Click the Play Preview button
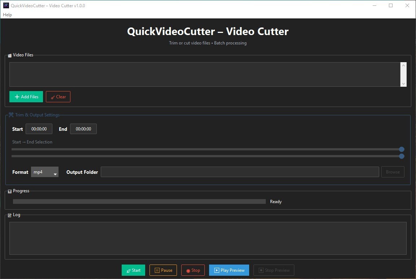The image size is (416, 279). pyautogui.click(x=229, y=270)
